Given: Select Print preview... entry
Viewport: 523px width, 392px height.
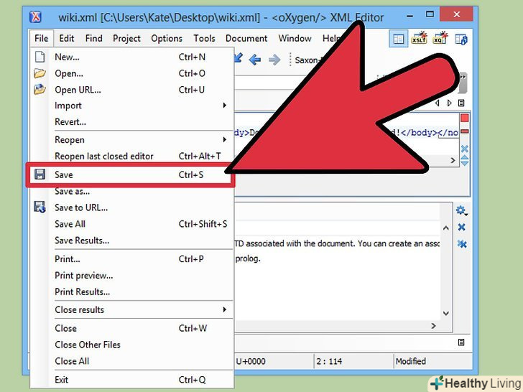Looking at the screenshot, I should (131, 276).
